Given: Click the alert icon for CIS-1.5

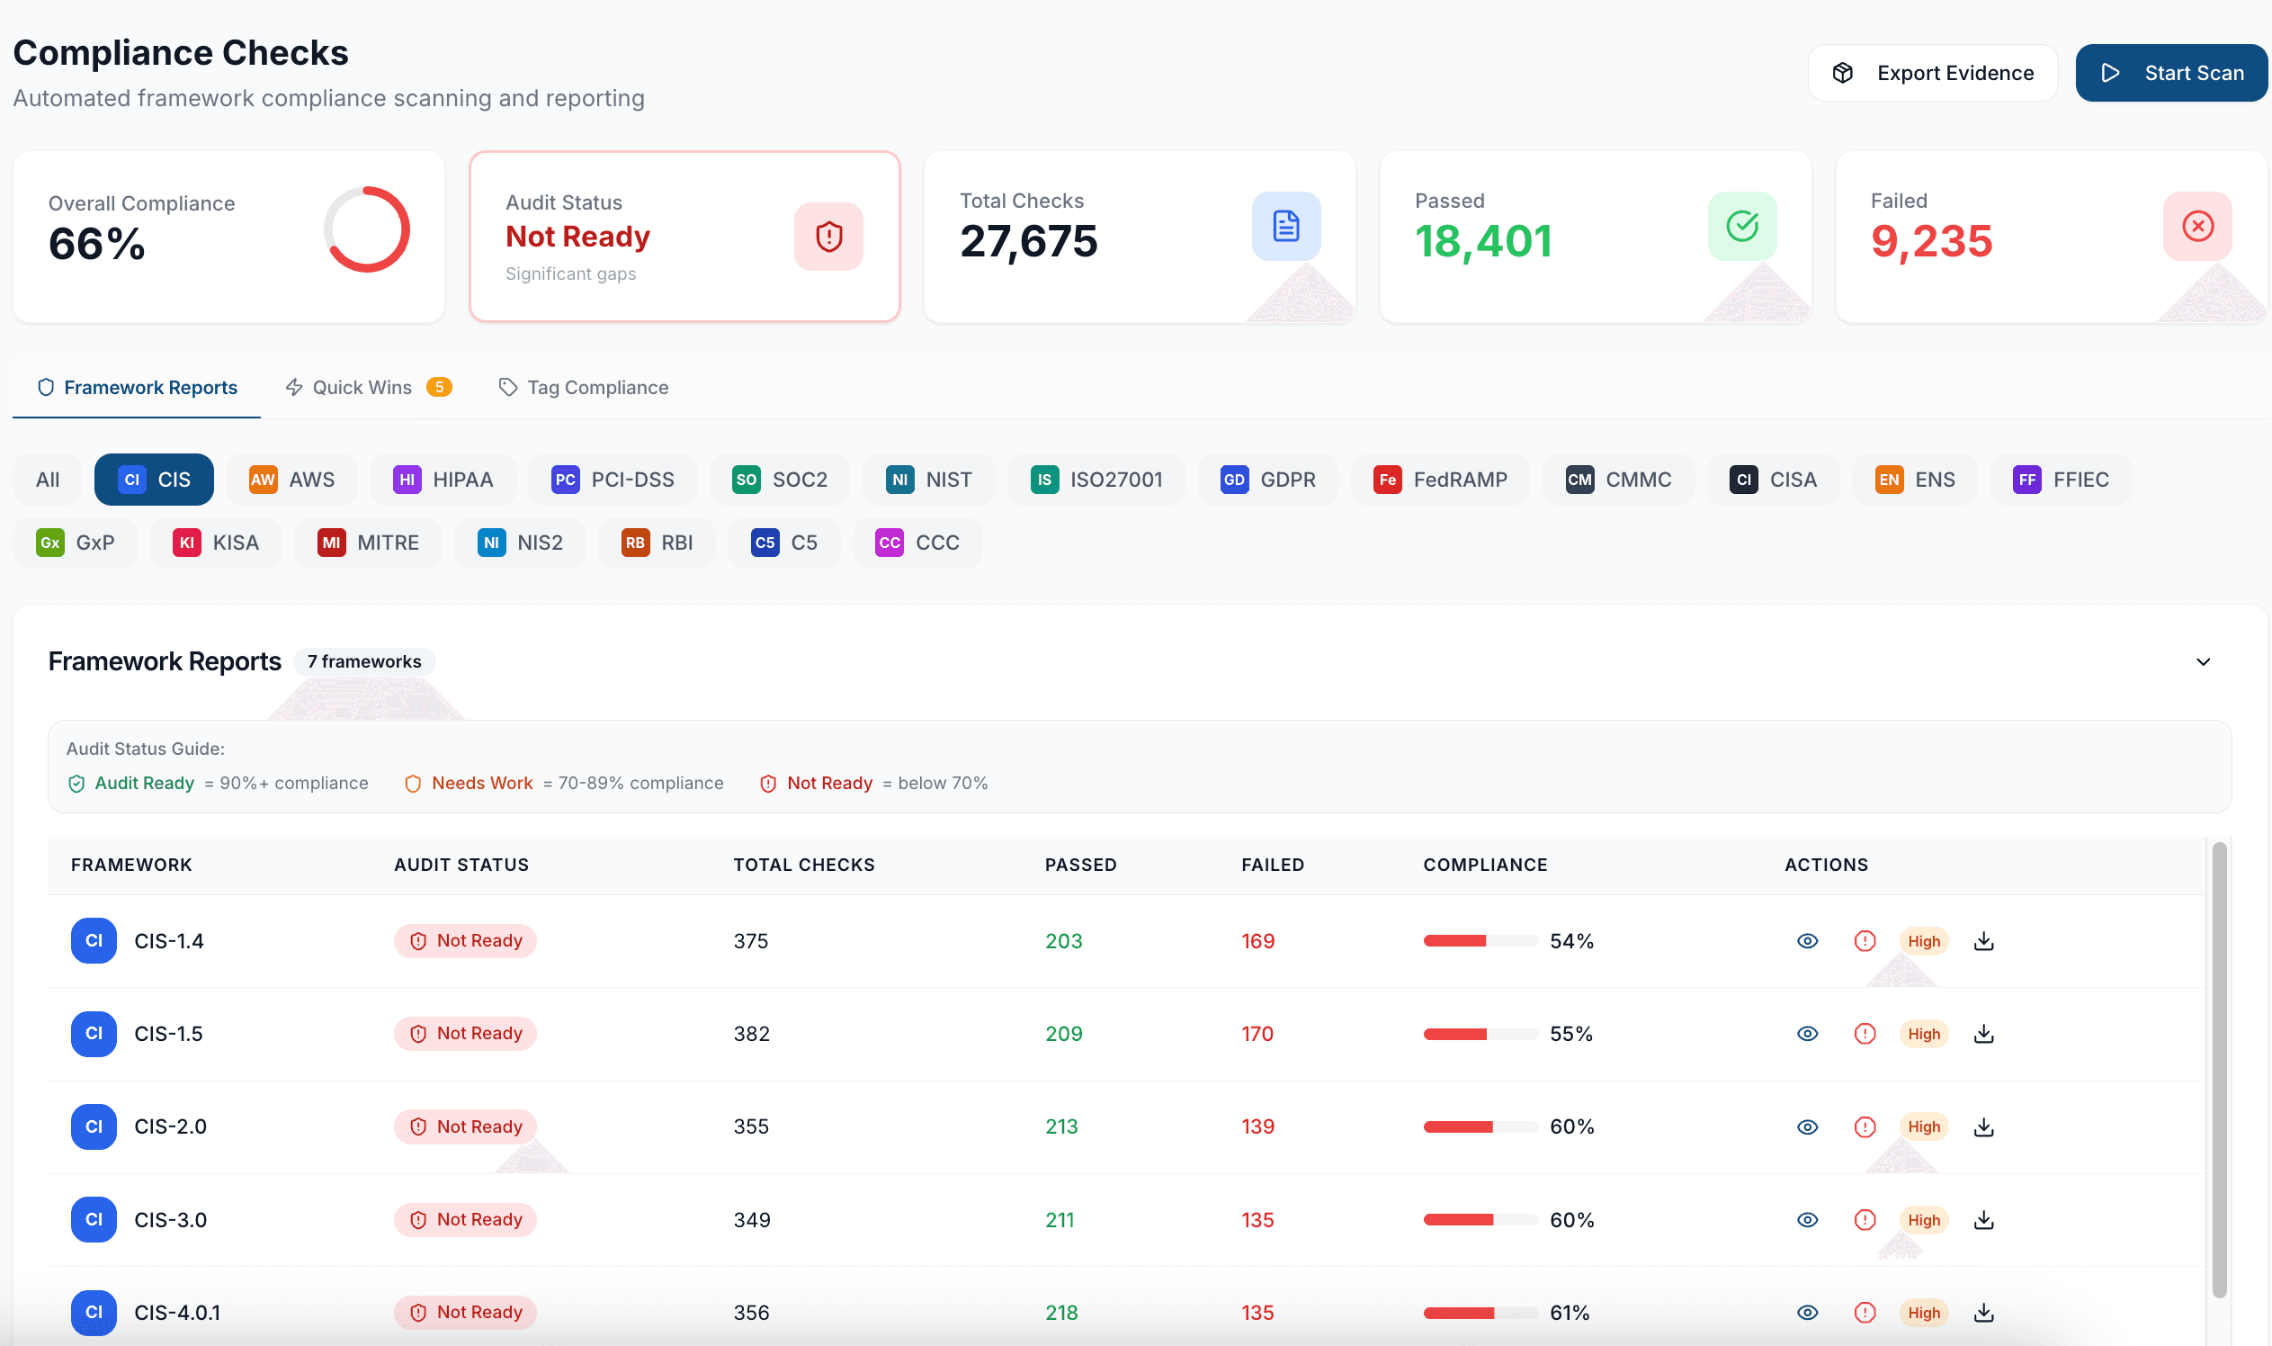Looking at the screenshot, I should (1864, 1033).
